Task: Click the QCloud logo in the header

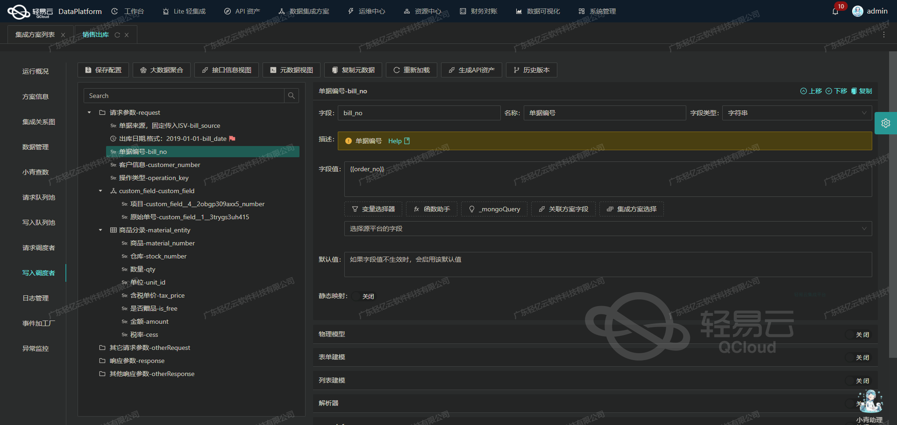Action: [x=30, y=11]
